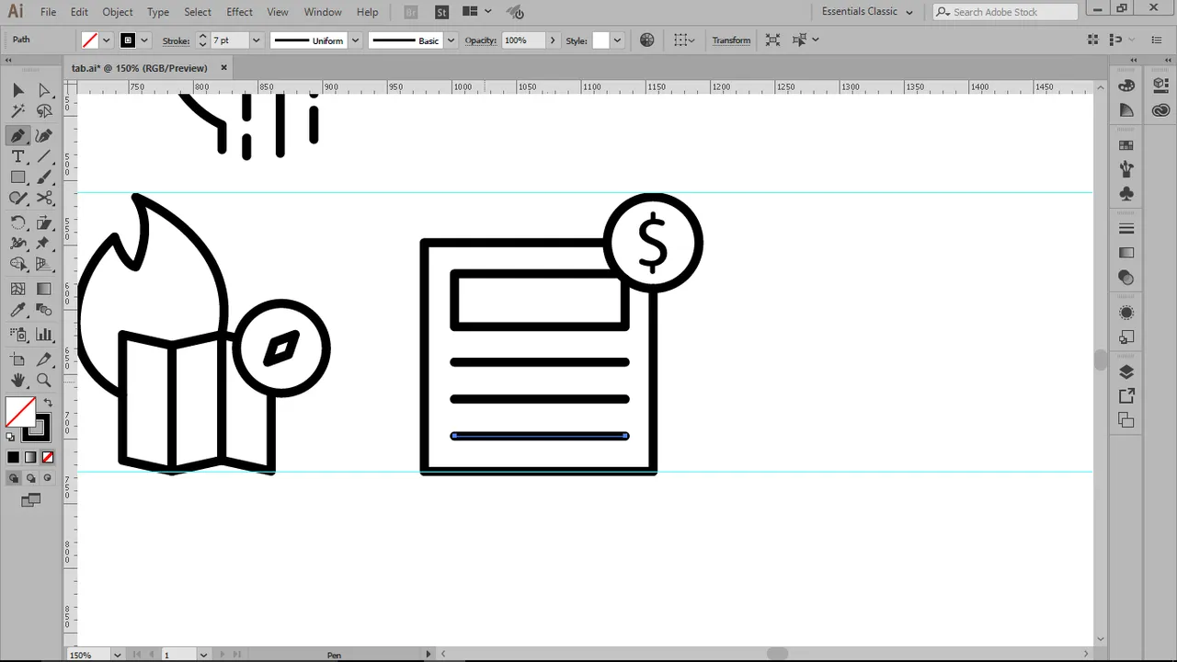Open the Effect menu
Image resolution: width=1177 pixels, height=662 pixels.
(239, 12)
